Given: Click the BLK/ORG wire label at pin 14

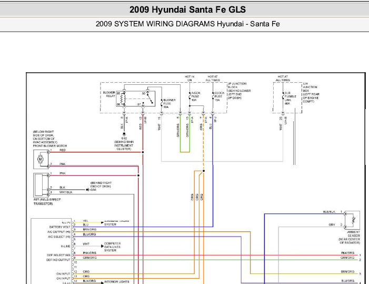Looking at the screenshot, I should pyautogui.click(x=89, y=281).
